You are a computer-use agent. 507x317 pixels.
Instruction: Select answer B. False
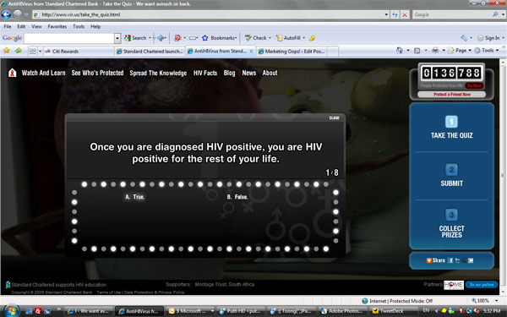pos(237,197)
